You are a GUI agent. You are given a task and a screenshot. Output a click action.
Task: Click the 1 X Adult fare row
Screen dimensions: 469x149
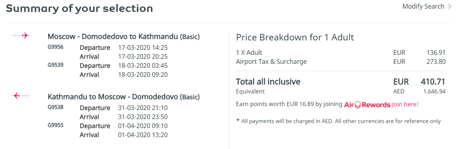point(341,53)
